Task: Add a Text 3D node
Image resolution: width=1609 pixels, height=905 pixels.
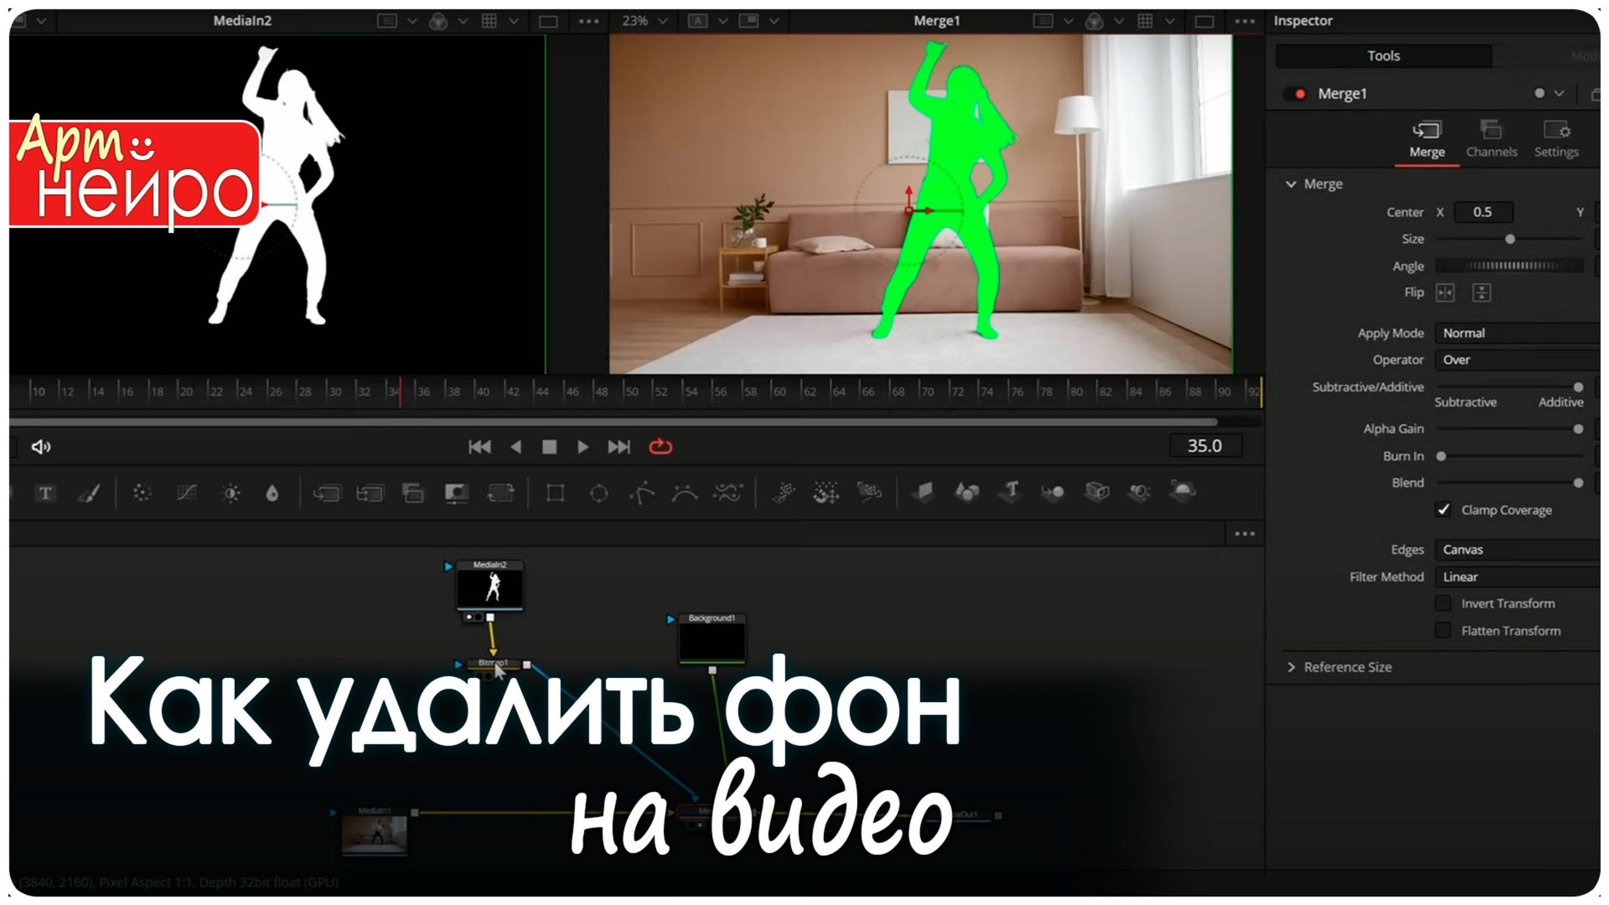Action: coord(1011,494)
